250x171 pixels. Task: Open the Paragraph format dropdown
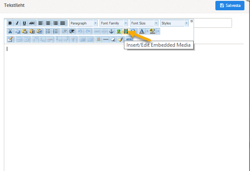click(83, 23)
